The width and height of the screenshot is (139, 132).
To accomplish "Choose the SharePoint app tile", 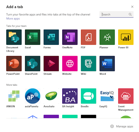I will tap(33, 63).
